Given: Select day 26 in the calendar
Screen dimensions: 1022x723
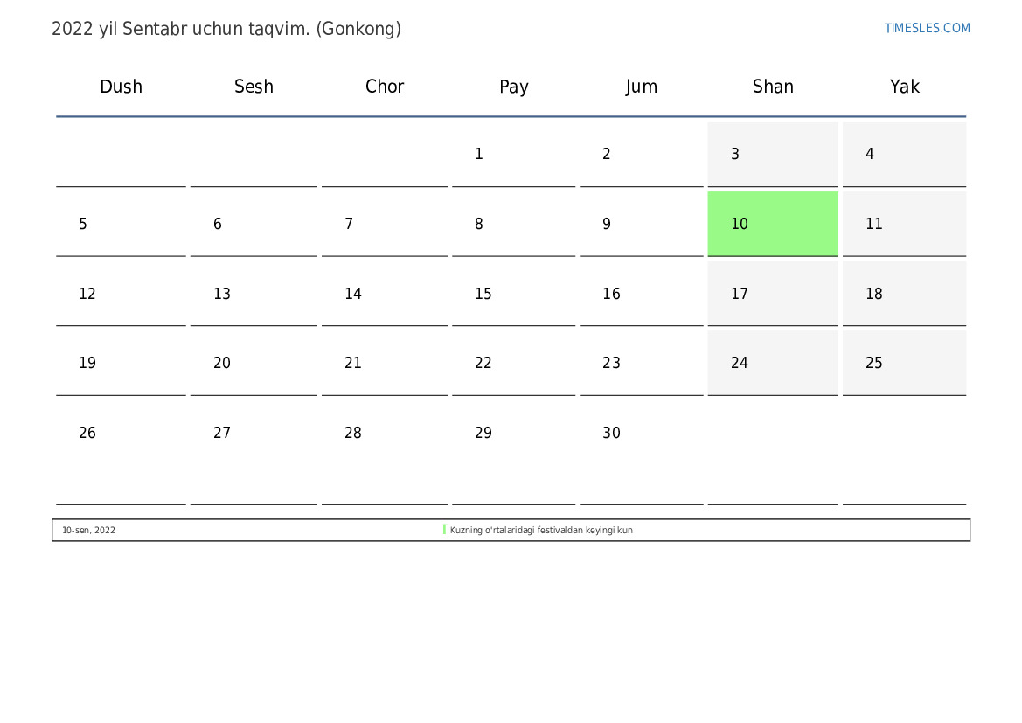Looking at the screenshot, I should coord(121,453).
